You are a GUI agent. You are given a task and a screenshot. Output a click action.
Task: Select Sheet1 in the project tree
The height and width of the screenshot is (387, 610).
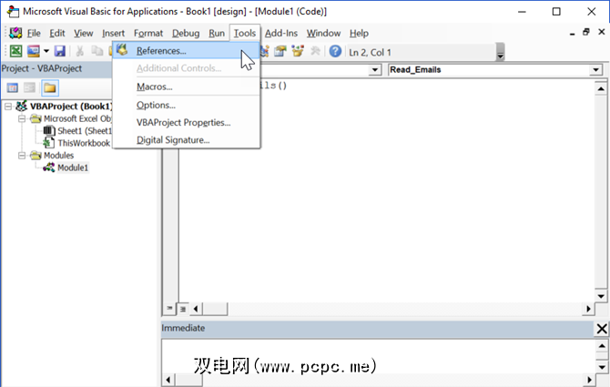[x=85, y=131]
